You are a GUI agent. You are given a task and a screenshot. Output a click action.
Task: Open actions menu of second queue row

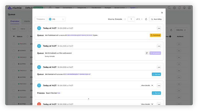click(x=179, y=51)
